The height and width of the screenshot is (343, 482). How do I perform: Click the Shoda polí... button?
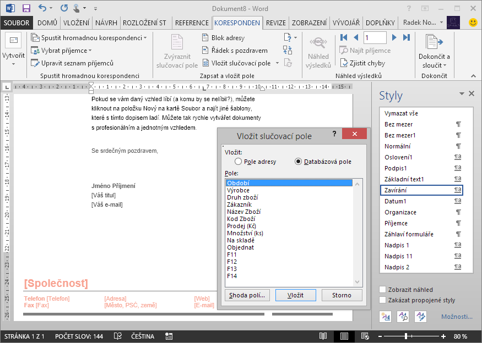[x=247, y=295]
